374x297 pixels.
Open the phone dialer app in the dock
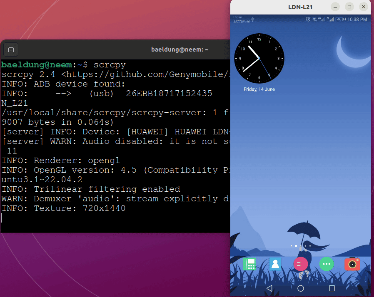(249, 264)
